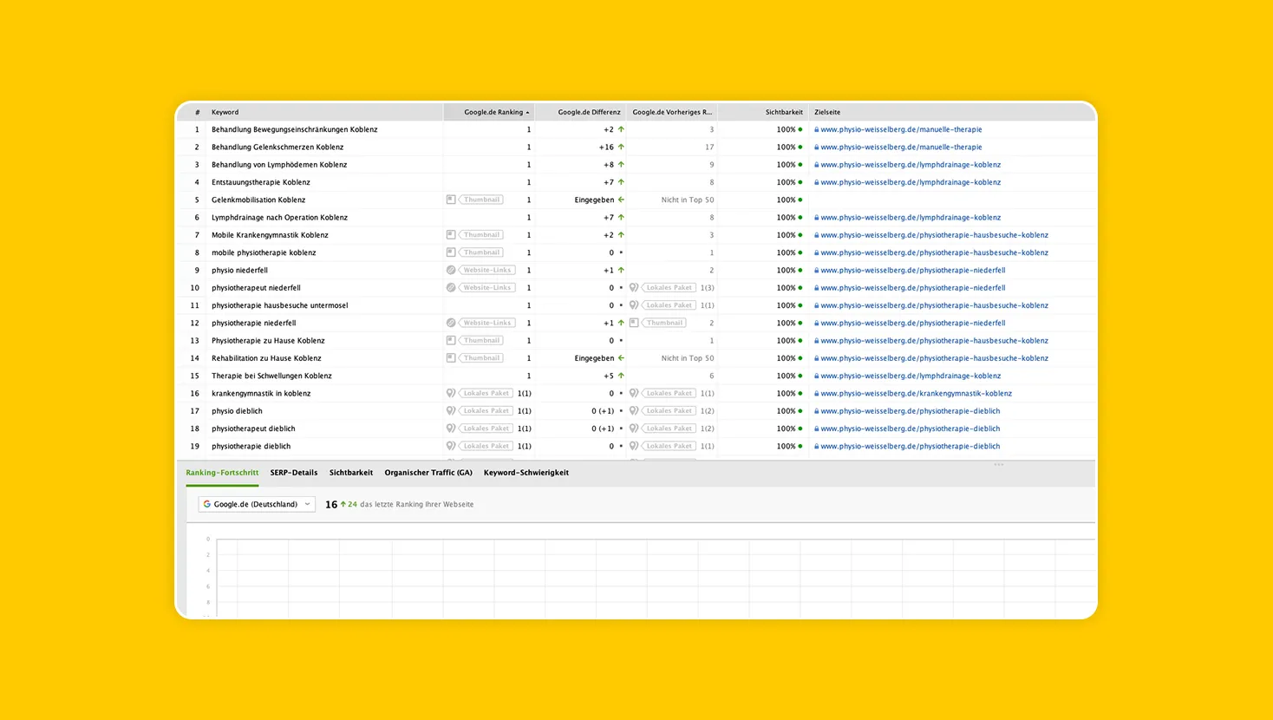Click Lokales Paket pin icon for krankengymnastik in koblenz
This screenshot has height=720, width=1273.
[451, 393]
